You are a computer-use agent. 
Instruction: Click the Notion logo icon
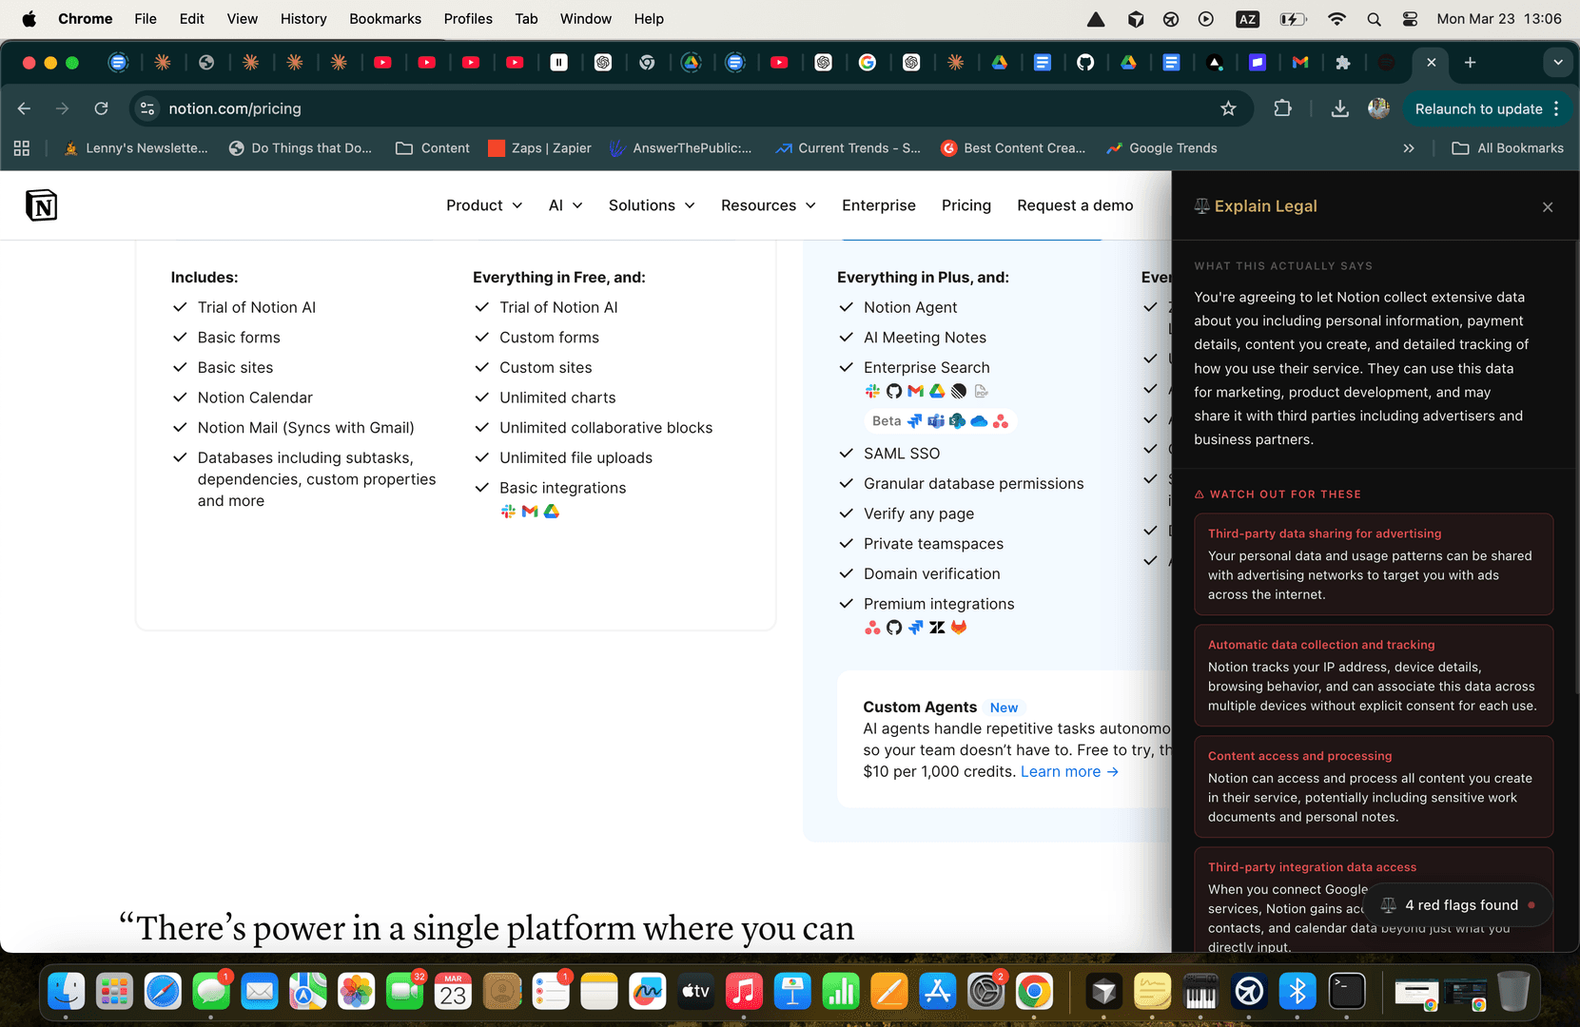tap(41, 205)
